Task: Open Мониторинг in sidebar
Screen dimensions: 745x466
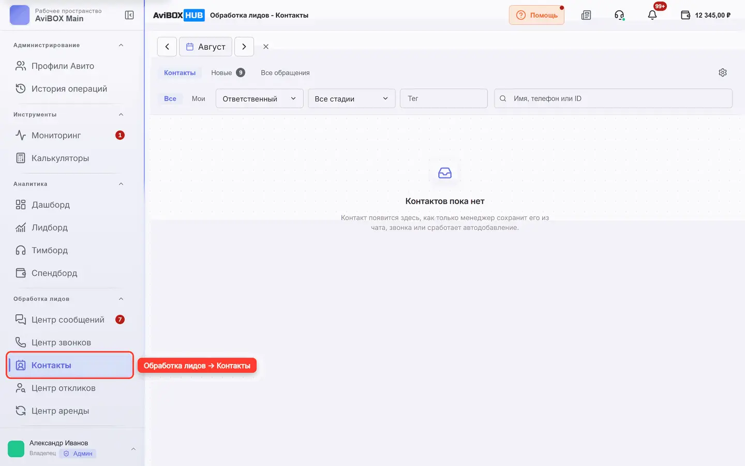Action: click(x=69, y=135)
